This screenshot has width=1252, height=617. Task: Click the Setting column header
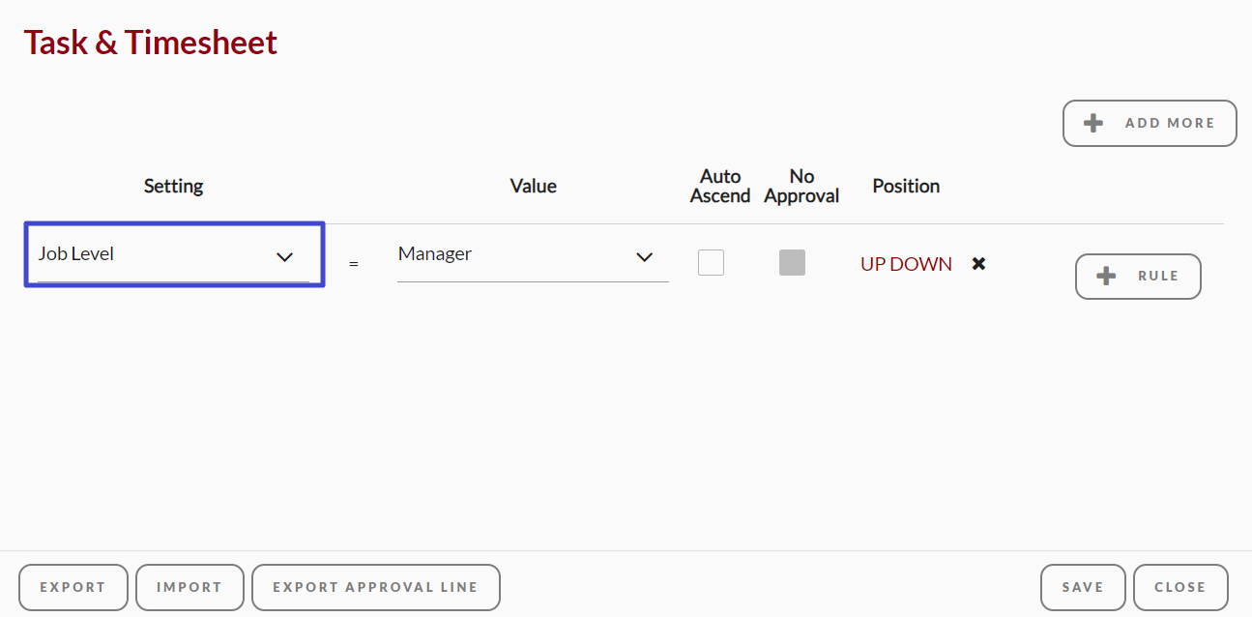[x=174, y=186]
